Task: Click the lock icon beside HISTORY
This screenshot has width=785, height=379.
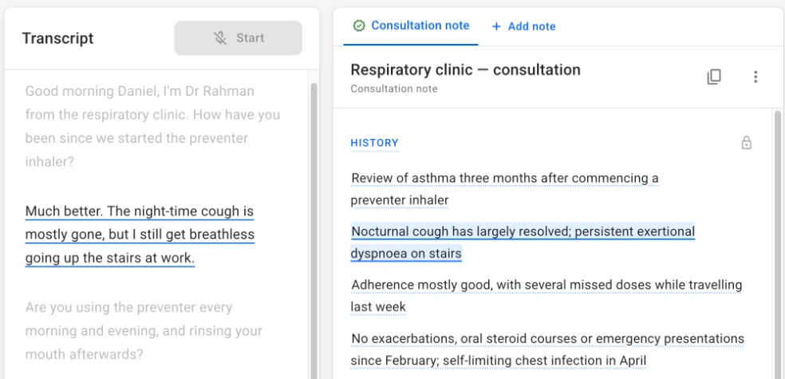Action: tap(747, 143)
